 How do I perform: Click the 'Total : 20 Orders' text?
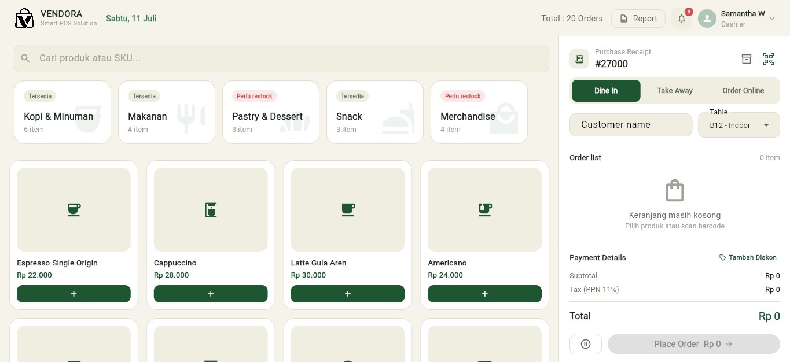click(x=572, y=19)
